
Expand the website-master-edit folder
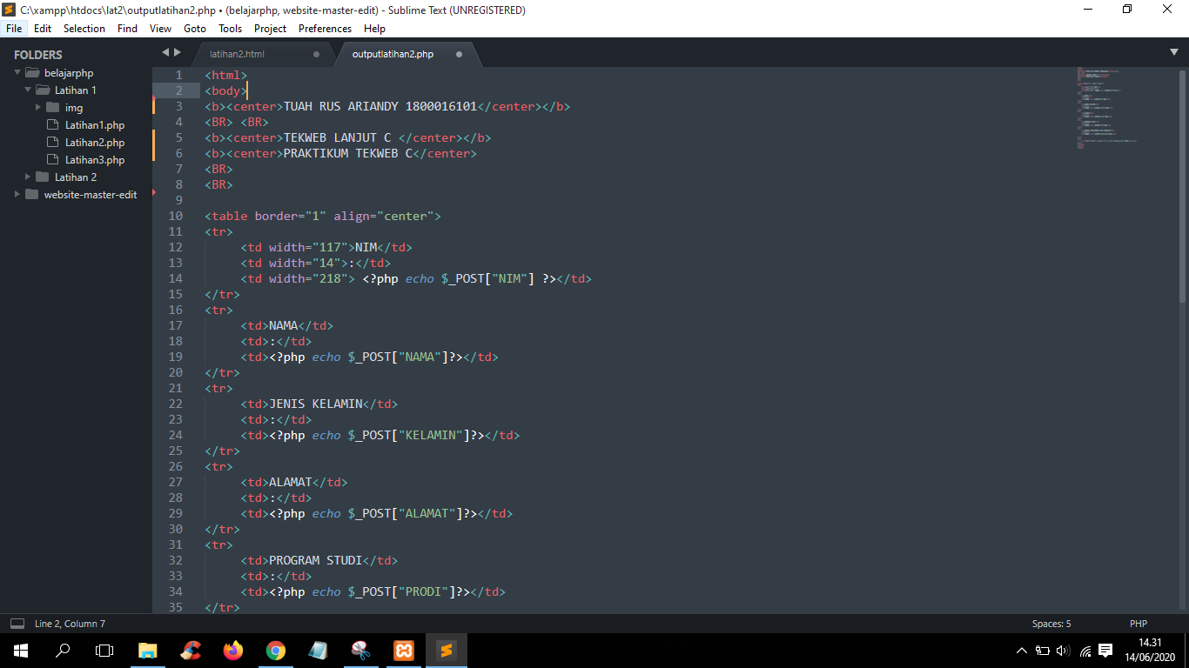17,194
